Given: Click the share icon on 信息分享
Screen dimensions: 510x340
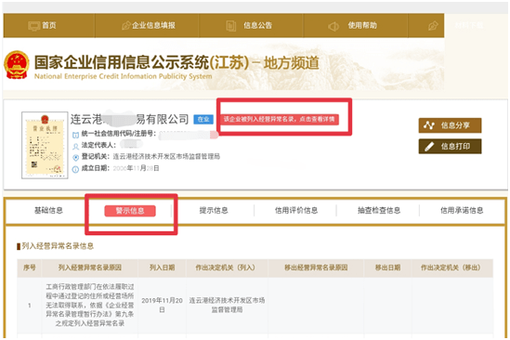Looking at the screenshot, I should click(x=428, y=125).
